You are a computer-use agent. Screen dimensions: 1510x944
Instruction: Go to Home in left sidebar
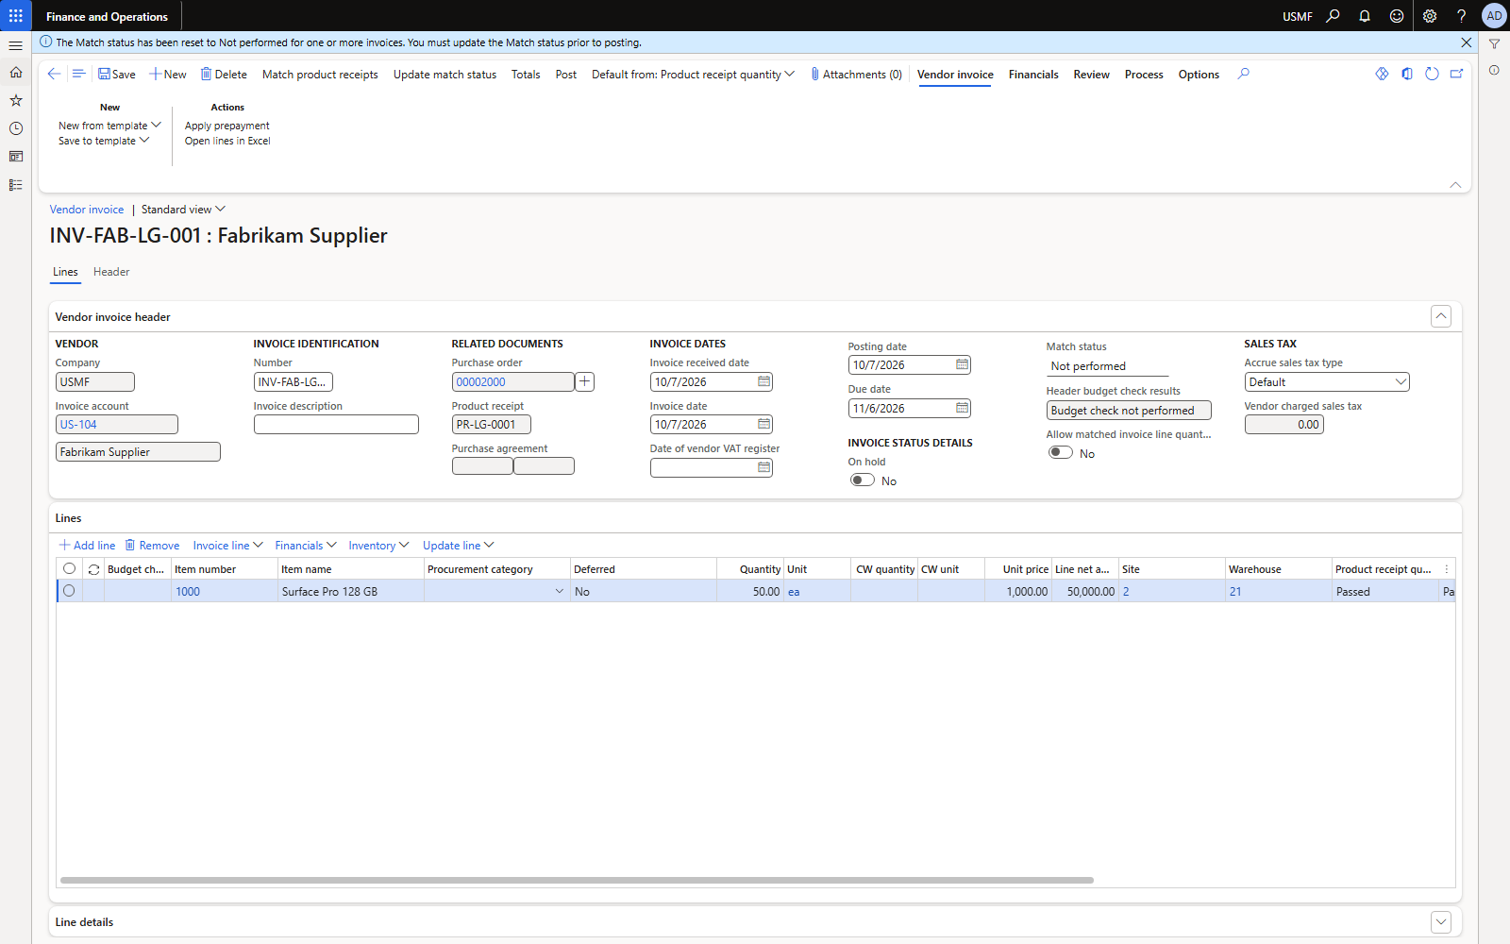coord(16,72)
